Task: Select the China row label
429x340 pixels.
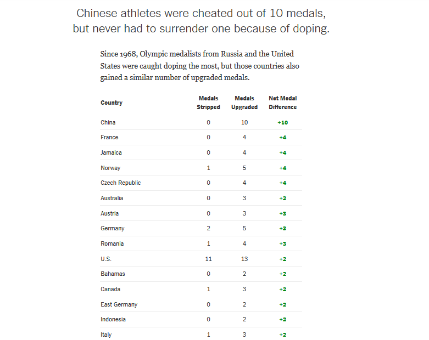Action: click(x=108, y=122)
